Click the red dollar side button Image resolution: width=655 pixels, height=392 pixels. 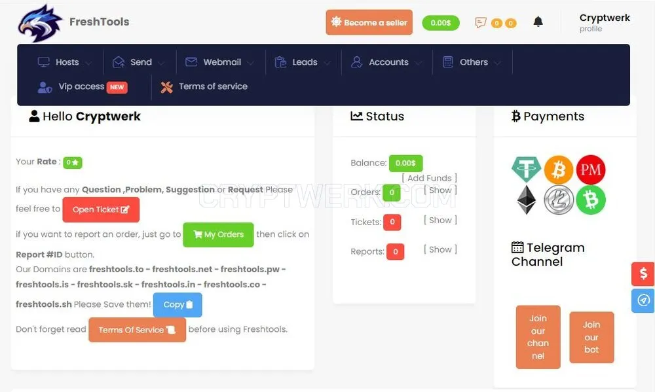point(643,274)
